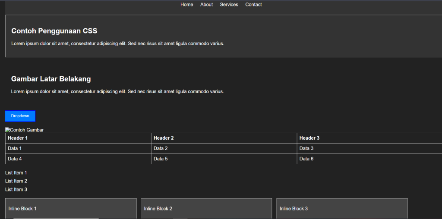Click the Inline Block 3 box
Viewport: 442px width, 219px height.
pos(342,209)
